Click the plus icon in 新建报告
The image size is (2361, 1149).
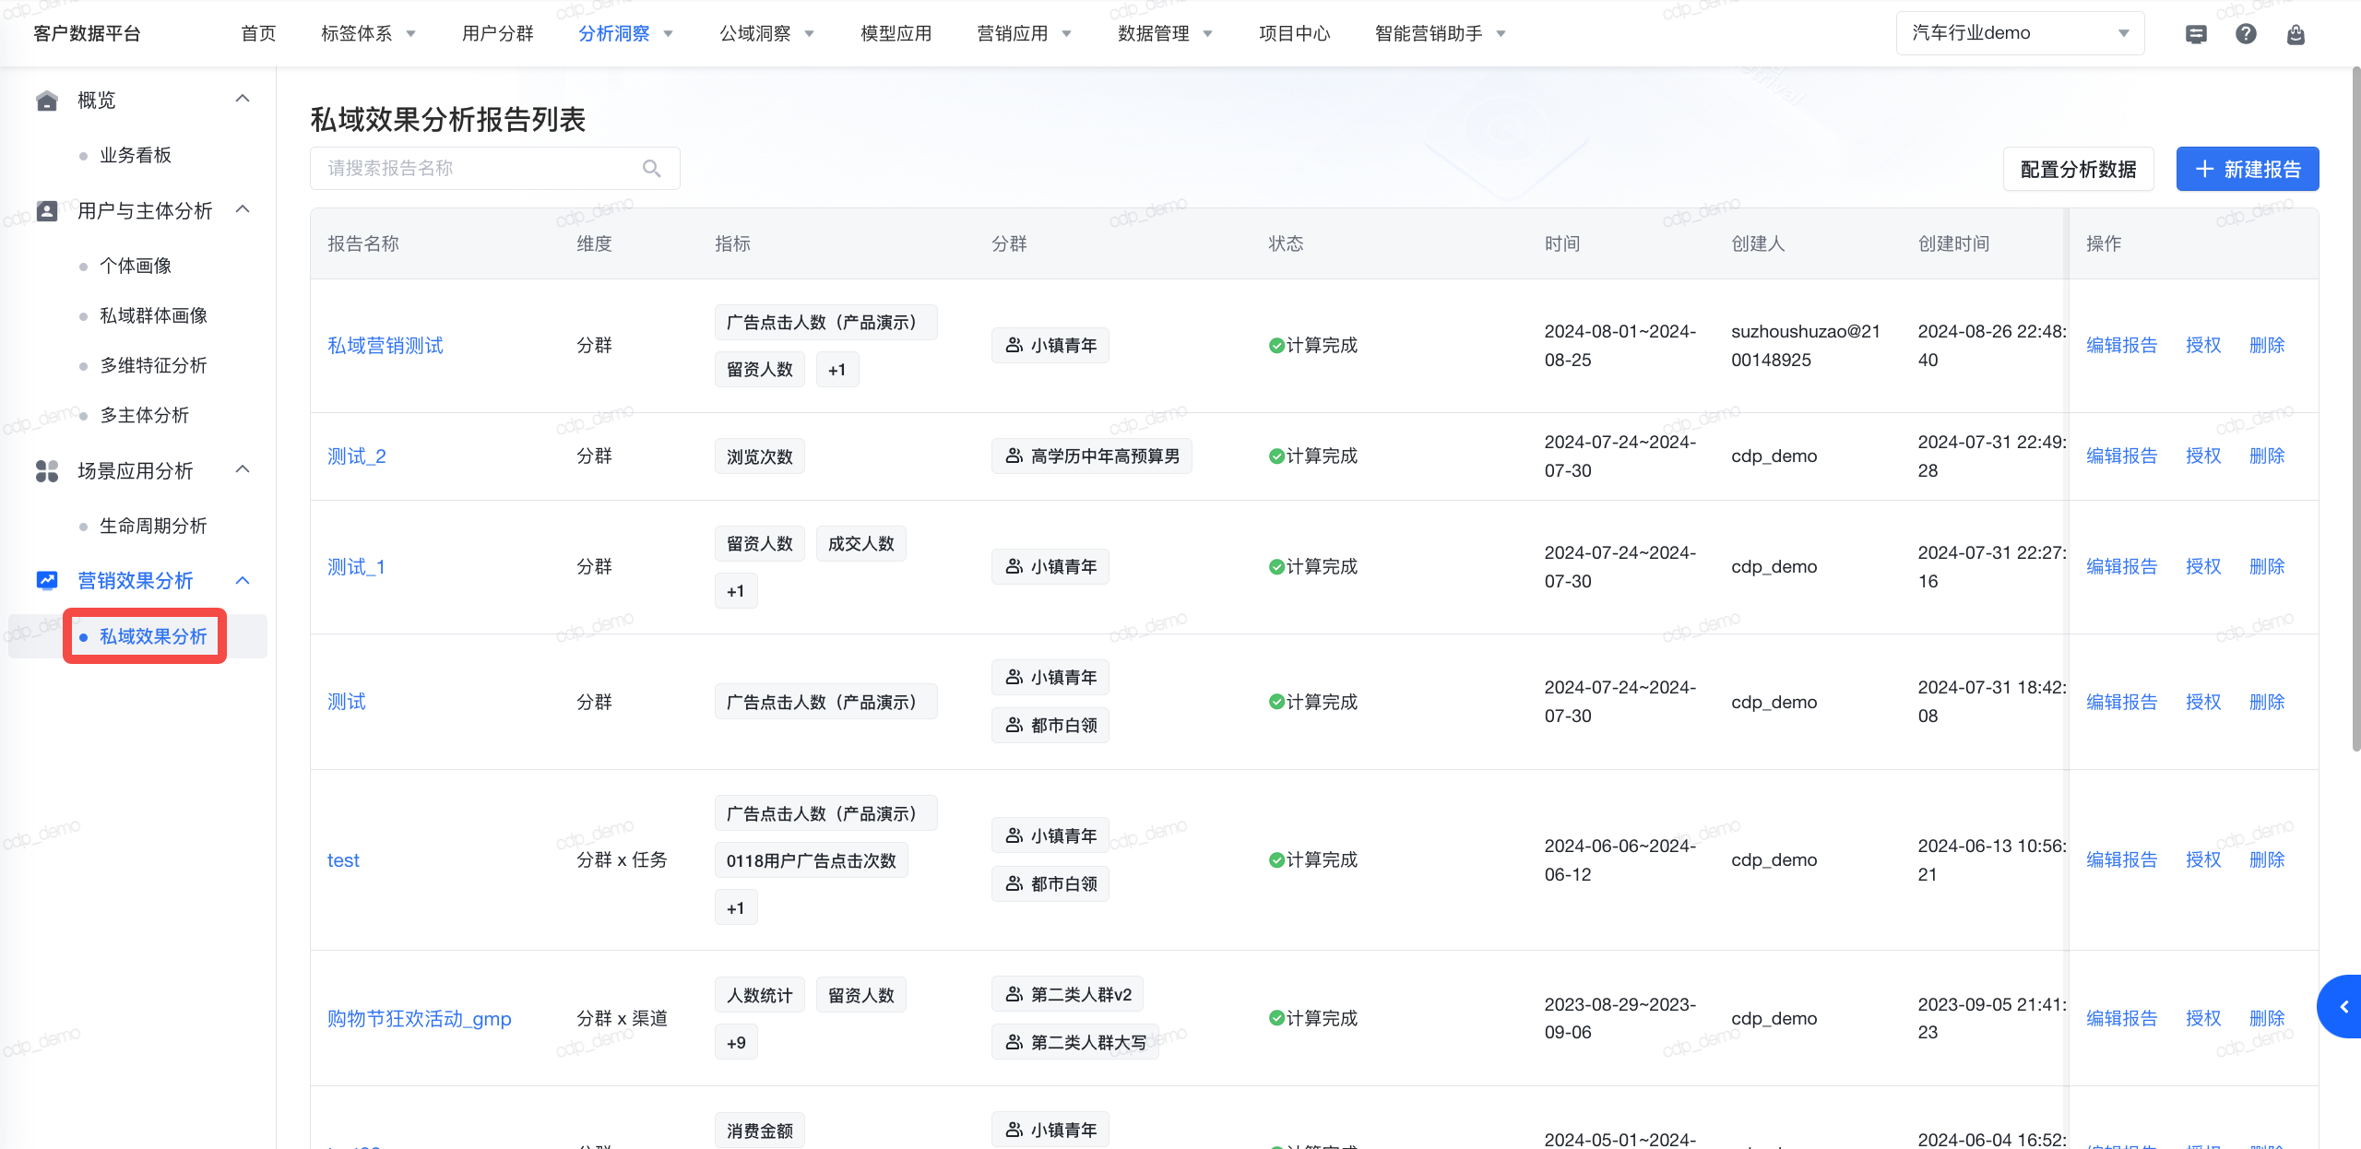point(2204,169)
